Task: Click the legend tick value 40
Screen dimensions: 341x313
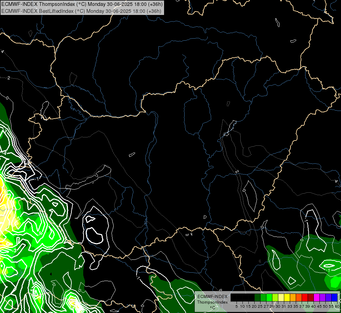Action: 313,306
